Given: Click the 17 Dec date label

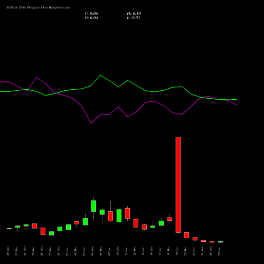Looking at the screenshot, I should tap(160, 251).
